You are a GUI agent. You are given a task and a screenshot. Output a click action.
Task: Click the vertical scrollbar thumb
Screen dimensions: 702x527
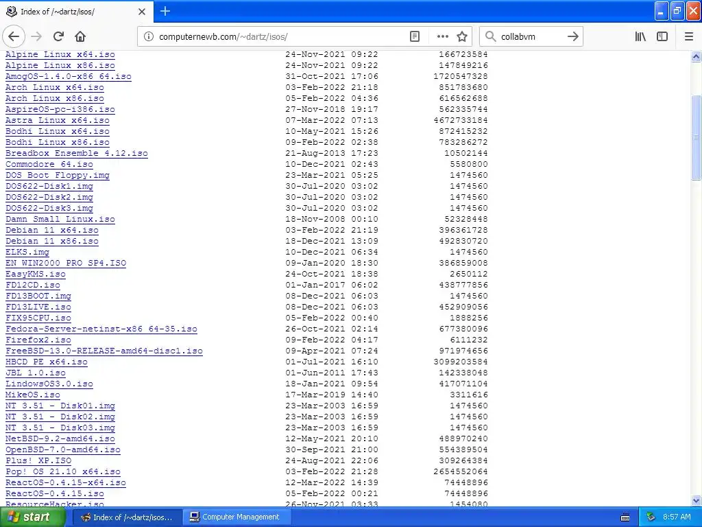point(696,137)
